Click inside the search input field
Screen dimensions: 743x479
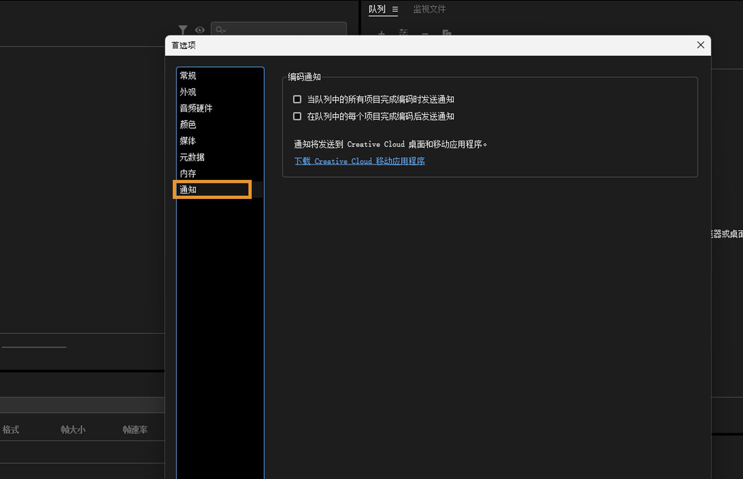point(279,30)
